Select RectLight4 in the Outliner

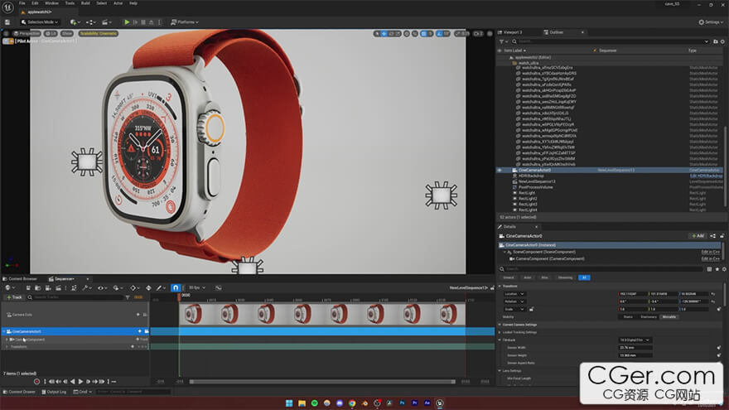(x=528, y=210)
